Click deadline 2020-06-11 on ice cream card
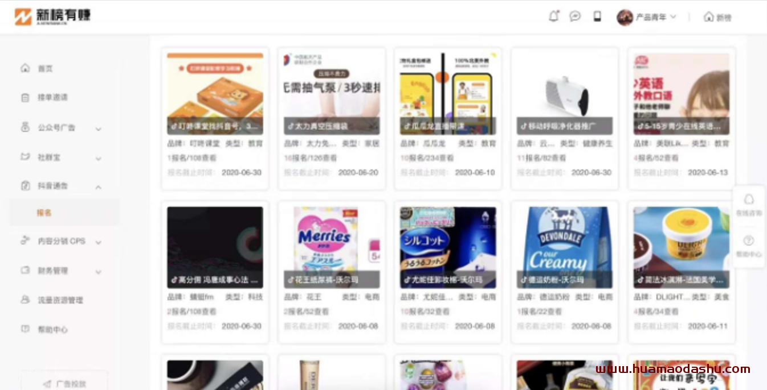767x390 pixels. (x=708, y=326)
